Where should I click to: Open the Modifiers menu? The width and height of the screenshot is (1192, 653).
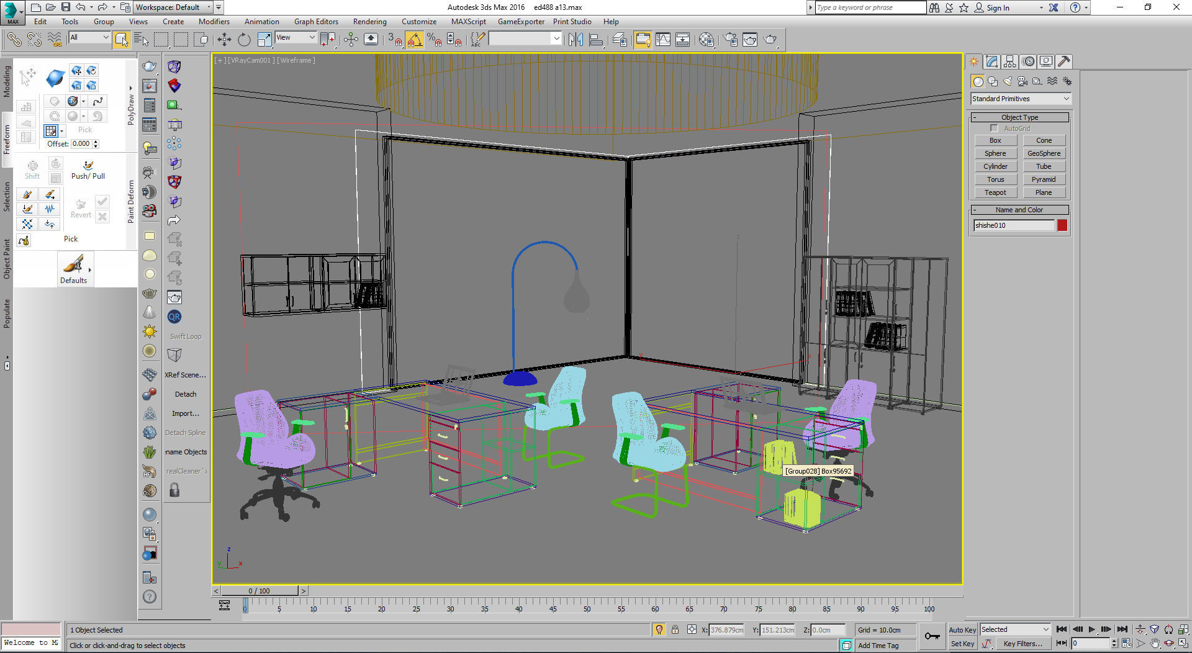[x=214, y=21]
